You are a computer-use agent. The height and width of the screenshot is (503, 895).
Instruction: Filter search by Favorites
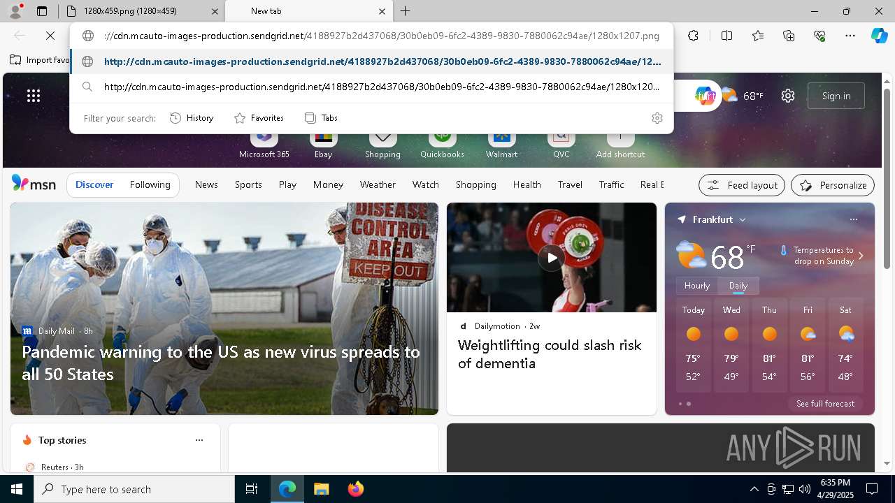tap(259, 118)
